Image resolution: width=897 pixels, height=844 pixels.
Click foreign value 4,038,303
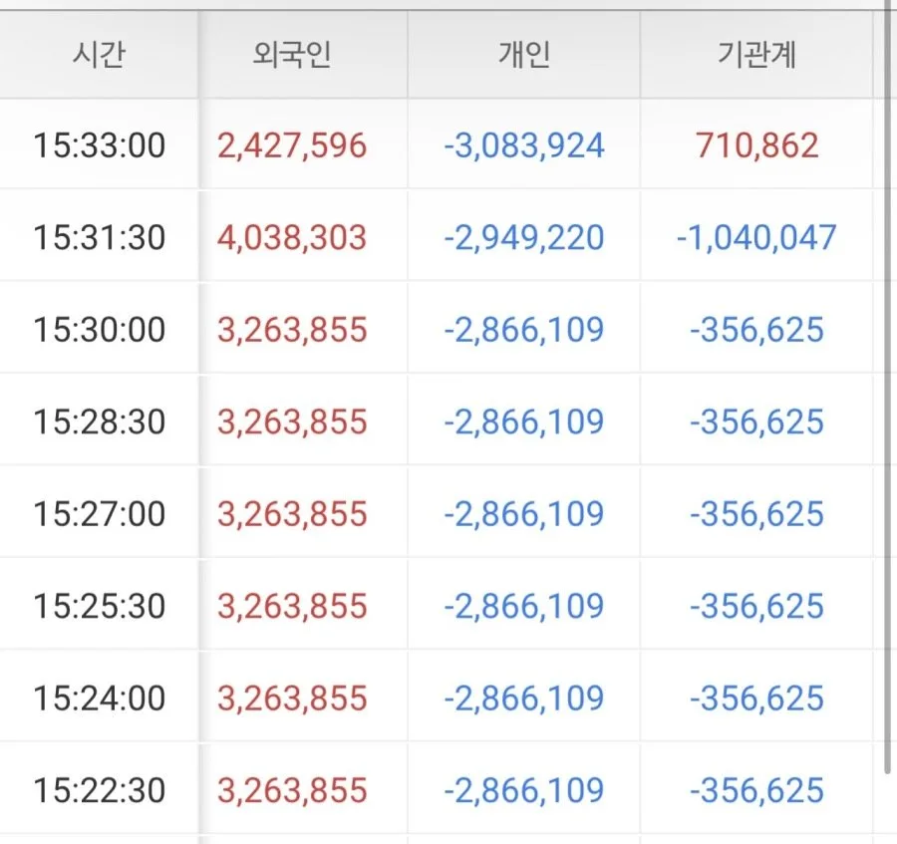pos(292,237)
